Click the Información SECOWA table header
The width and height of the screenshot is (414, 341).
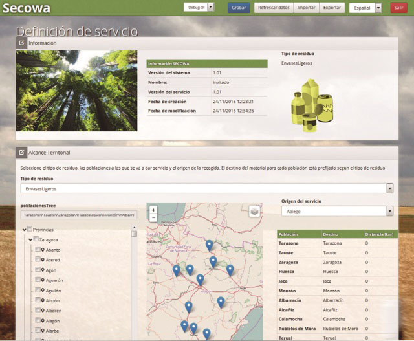pos(207,63)
